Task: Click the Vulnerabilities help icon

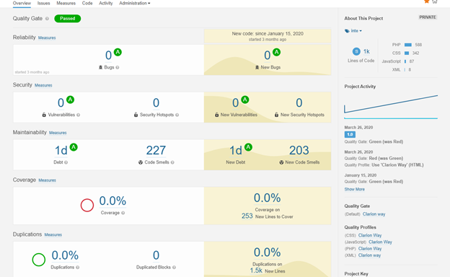Action: (x=79, y=115)
